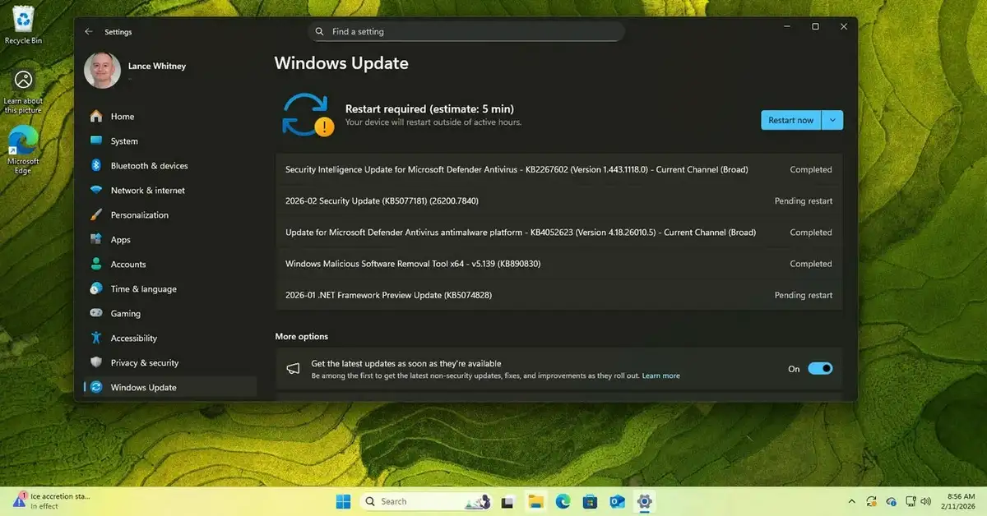
Task: Open the Gaming settings section
Action: pyautogui.click(x=125, y=313)
